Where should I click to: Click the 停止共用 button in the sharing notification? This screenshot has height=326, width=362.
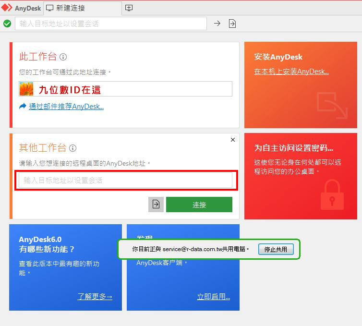276,249
